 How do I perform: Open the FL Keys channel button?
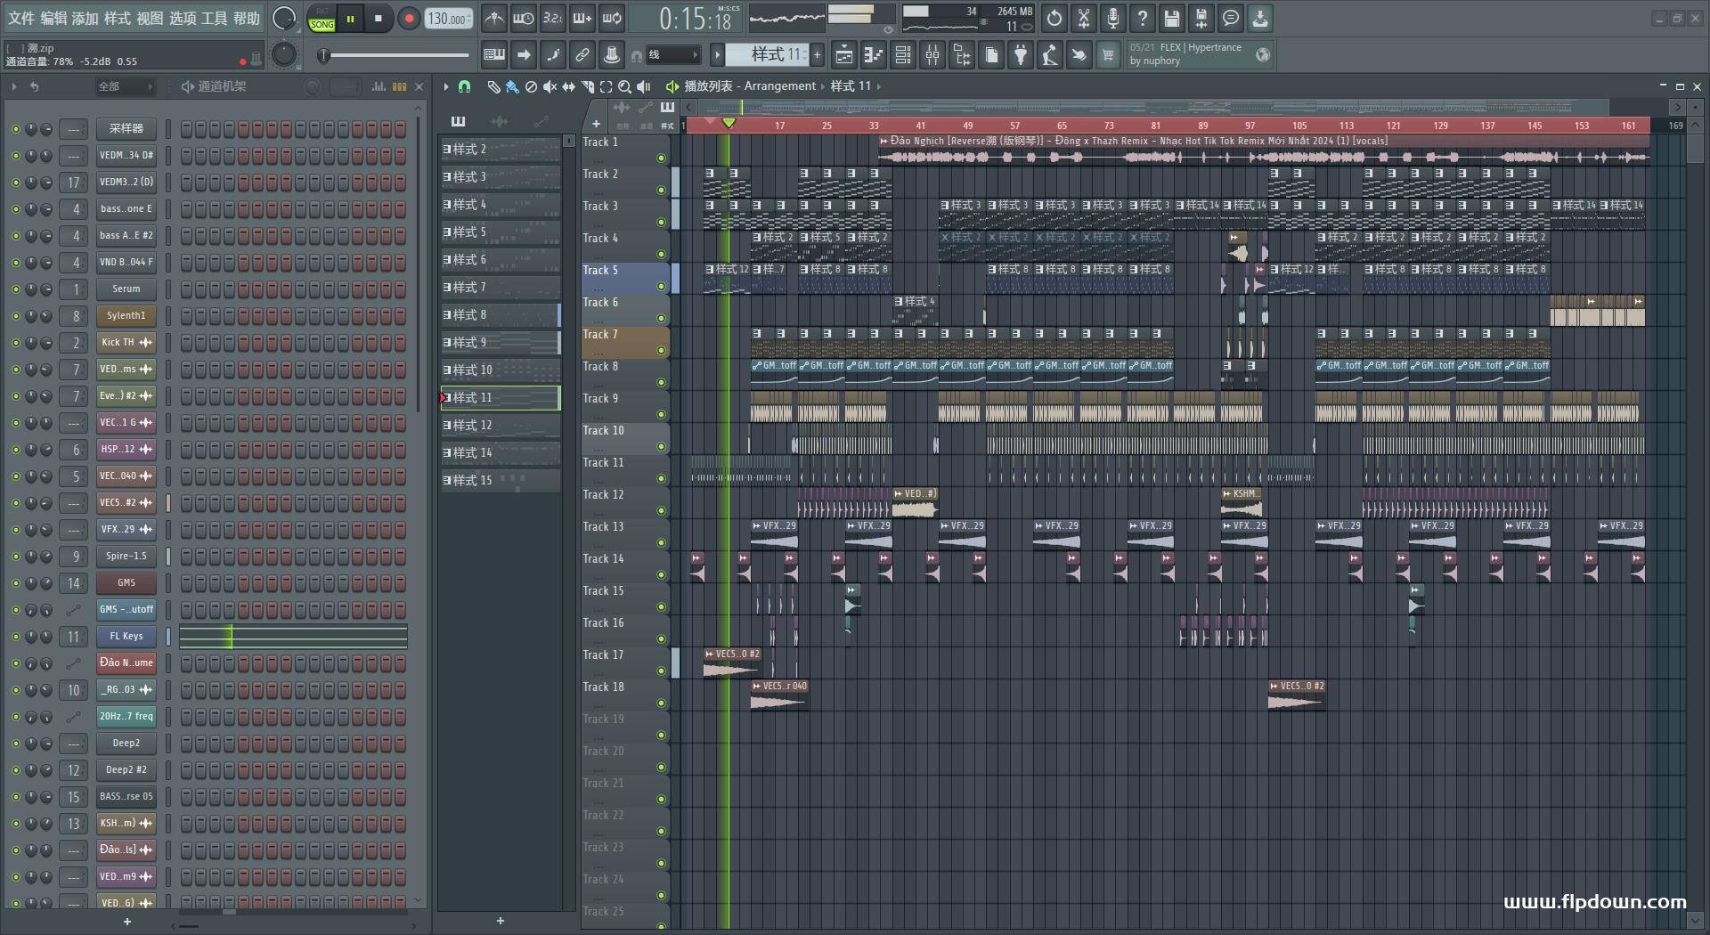click(126, 637)
